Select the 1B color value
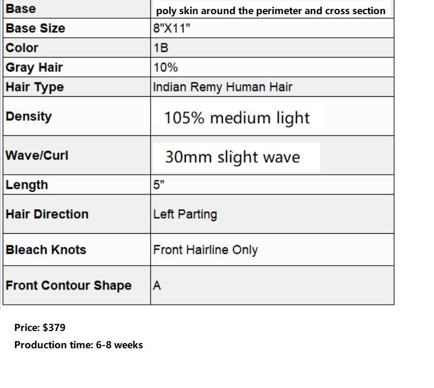 (x=161, y=48)
